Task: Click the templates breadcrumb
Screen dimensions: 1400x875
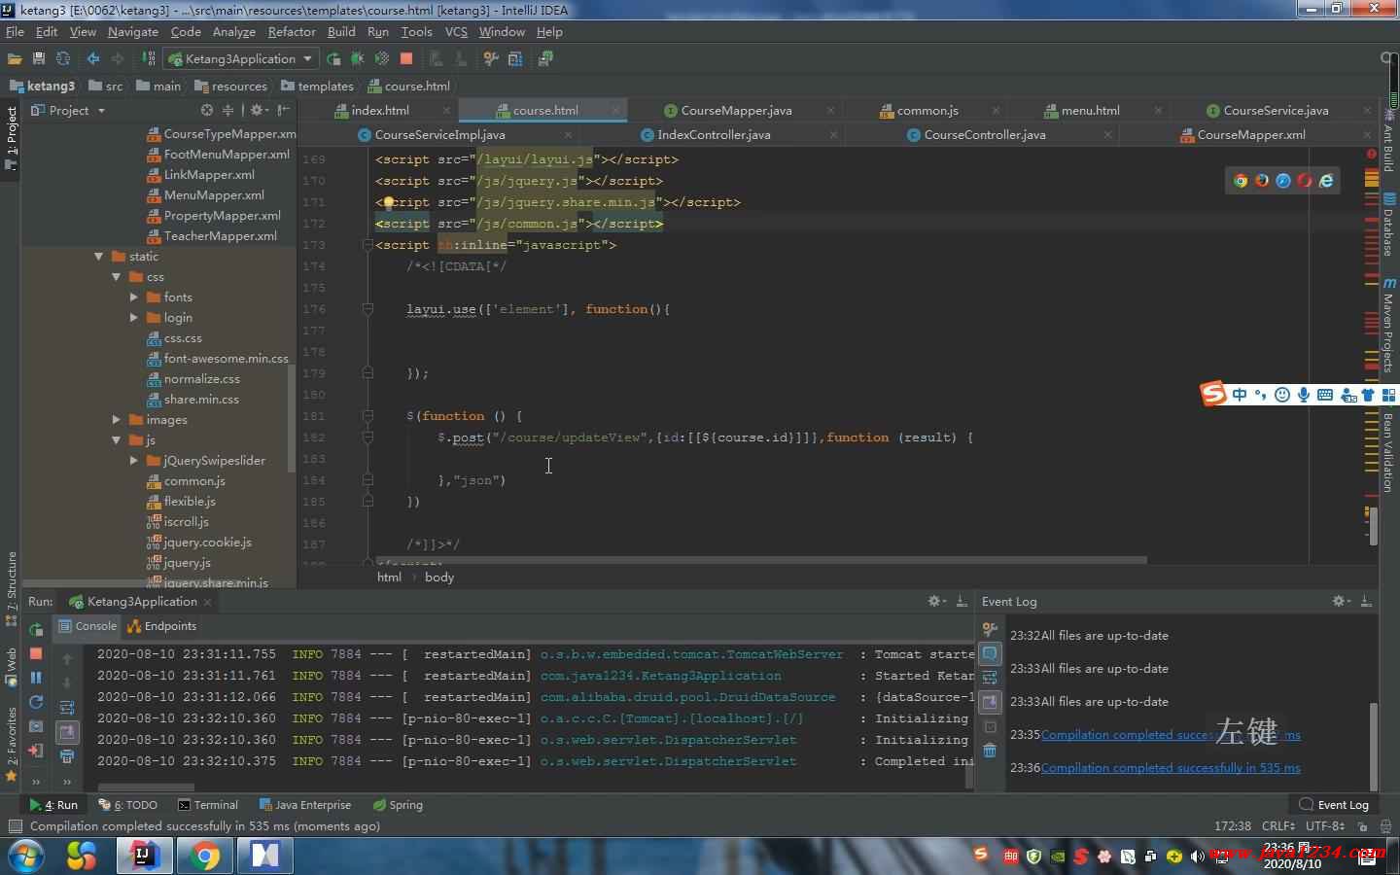Action: (317, 86)
